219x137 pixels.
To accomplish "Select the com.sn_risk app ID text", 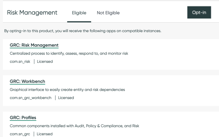I will coord(20,61).
